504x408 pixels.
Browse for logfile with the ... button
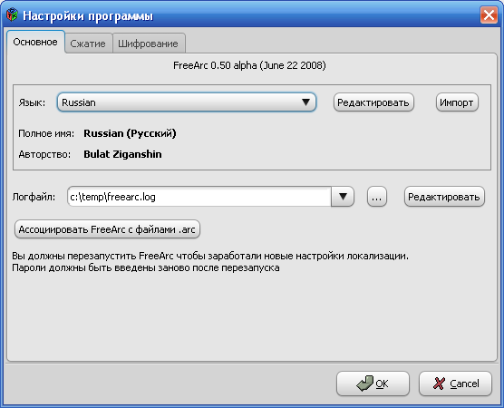(x=377, y=197)
